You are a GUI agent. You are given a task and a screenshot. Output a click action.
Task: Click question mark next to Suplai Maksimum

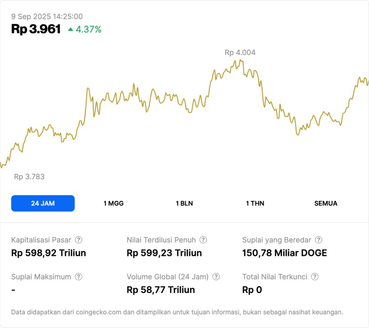[x=78, y=277]
